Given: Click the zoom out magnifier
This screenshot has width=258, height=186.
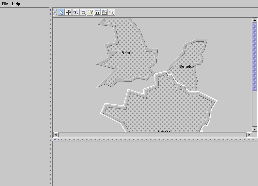Looking at the screenshot, I should click(x=83, y=12).
